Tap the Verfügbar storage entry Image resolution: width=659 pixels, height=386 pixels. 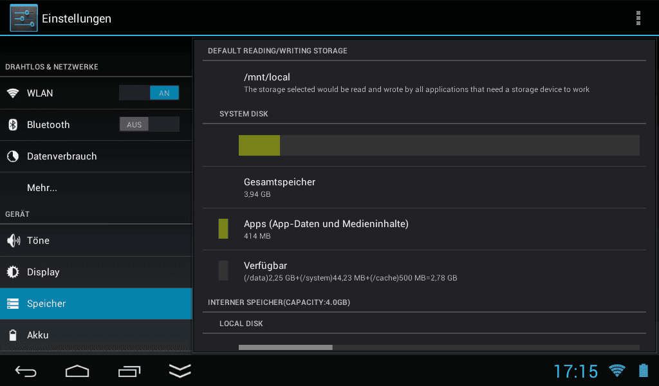click(424, 271)
